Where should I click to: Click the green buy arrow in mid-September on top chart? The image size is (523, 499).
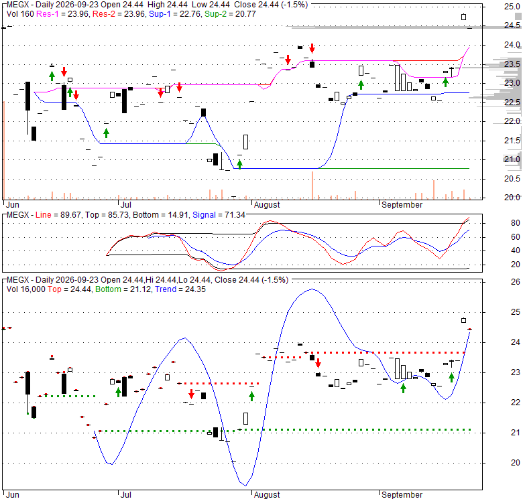click(445, 82)
